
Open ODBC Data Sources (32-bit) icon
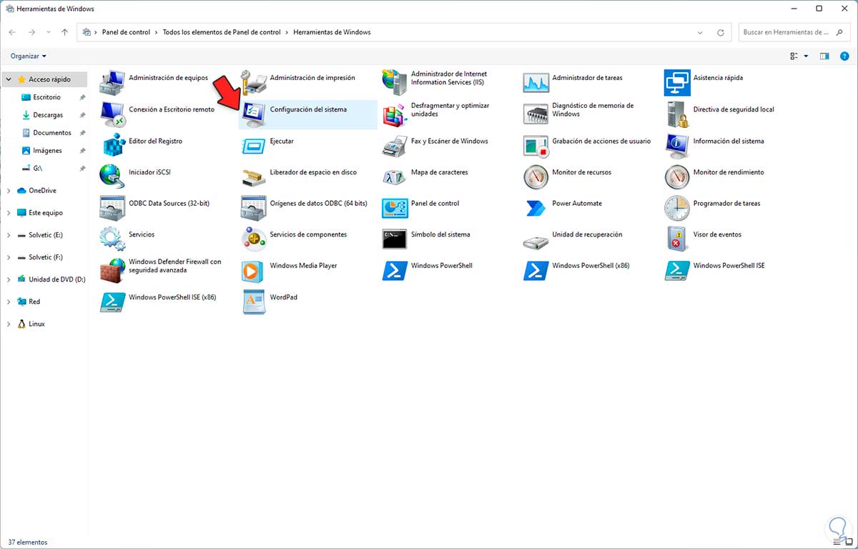click(112, 208)
